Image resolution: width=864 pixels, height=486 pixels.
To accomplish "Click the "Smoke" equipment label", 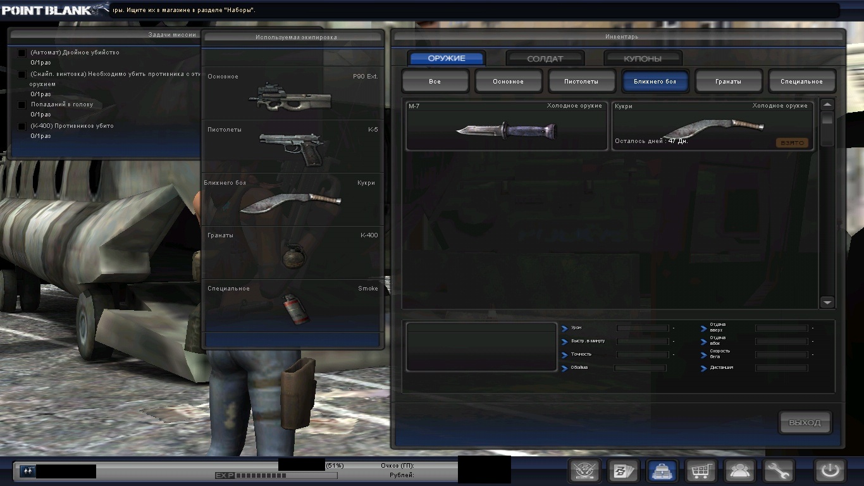I will [368, 289].
